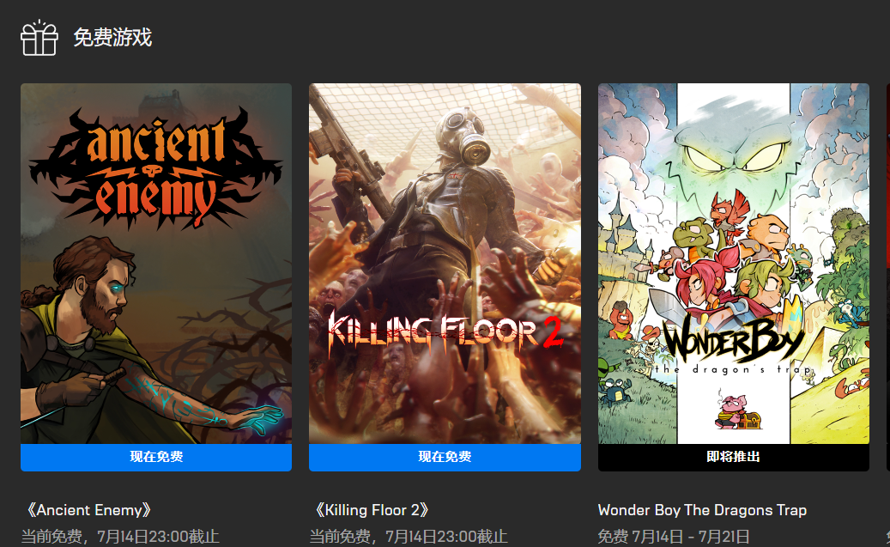Open the Ancient Enemy cover art
Image resolution: width=890 pixels, height=547 pixels.
(156, 264)
